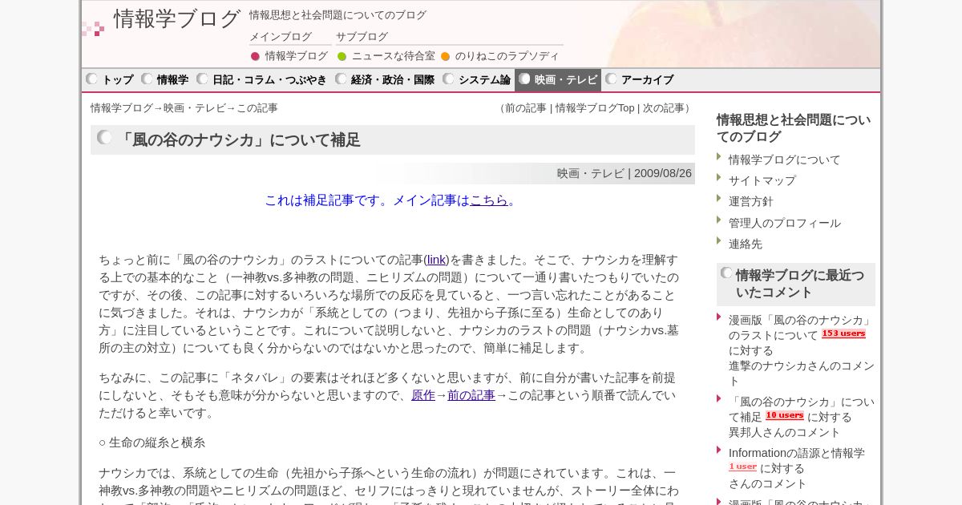Open the 前の記事 link in second paragraph

click(x=471, y=395)
